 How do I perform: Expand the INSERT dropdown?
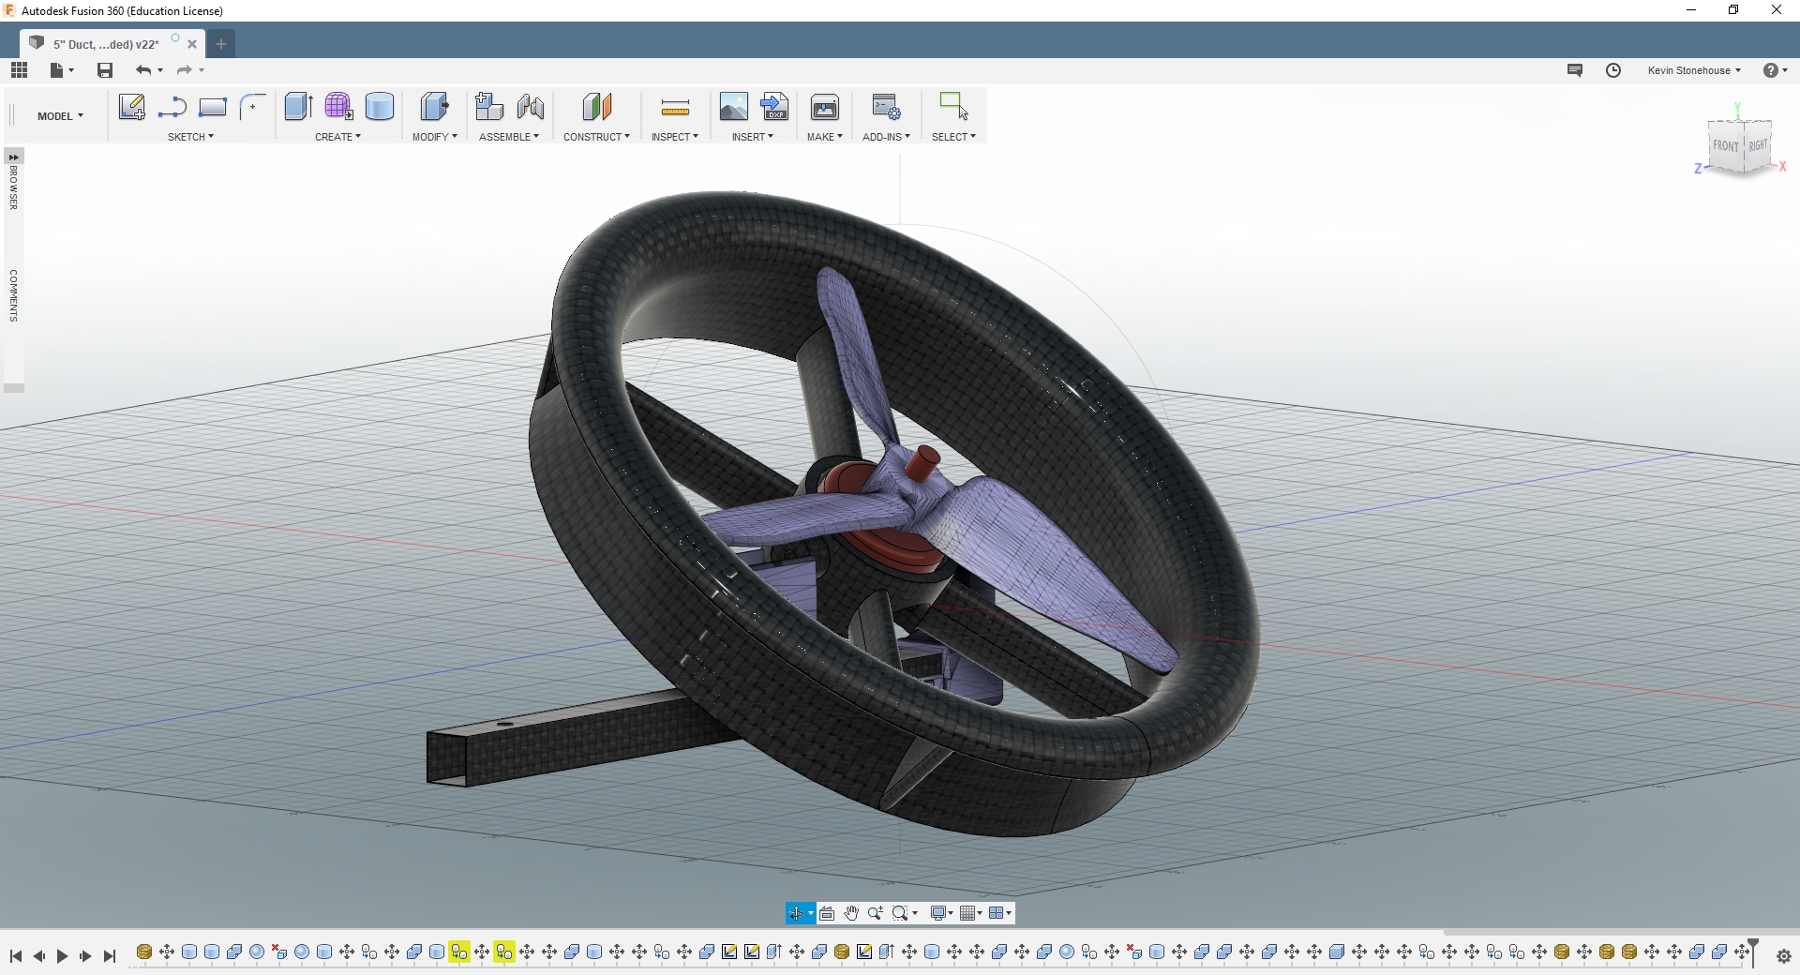click(753, 137)
